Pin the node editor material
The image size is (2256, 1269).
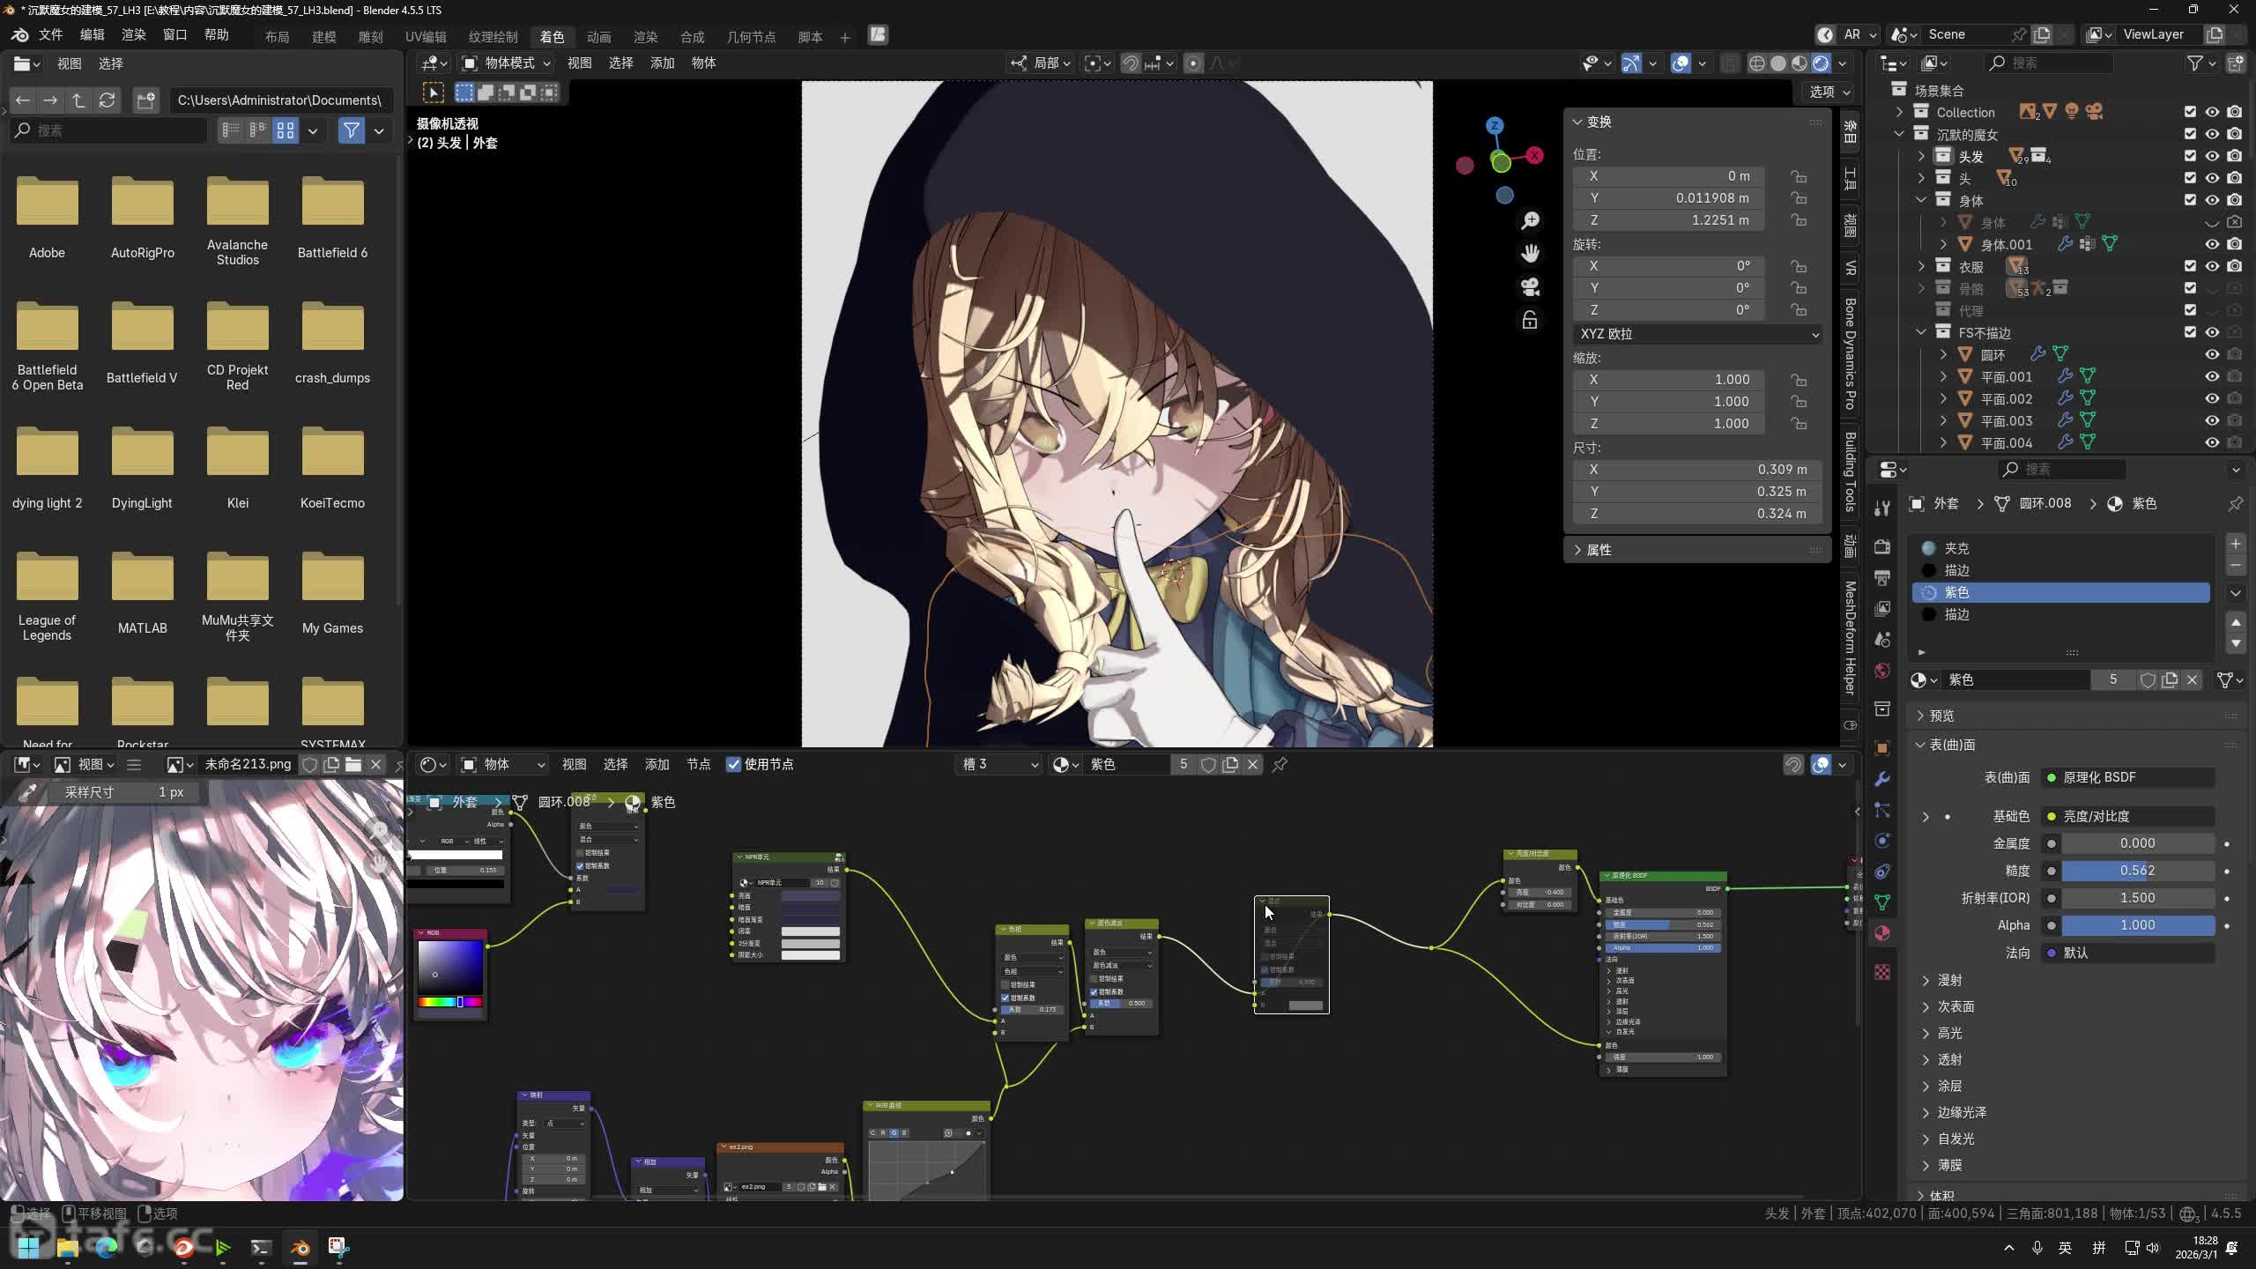(1280, 765)
